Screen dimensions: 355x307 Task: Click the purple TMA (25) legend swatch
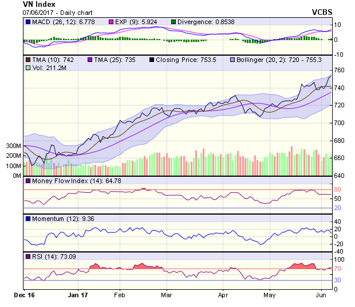[90, 60]
